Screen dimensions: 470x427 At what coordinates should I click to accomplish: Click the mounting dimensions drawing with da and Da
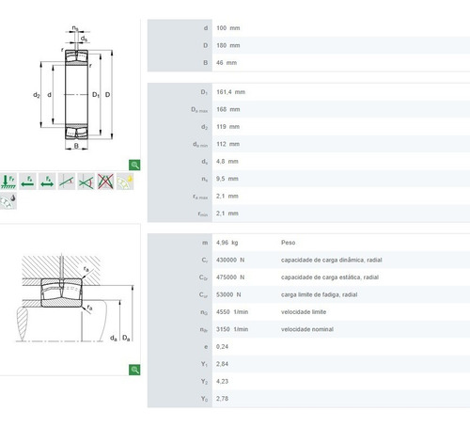click(74, 298)
